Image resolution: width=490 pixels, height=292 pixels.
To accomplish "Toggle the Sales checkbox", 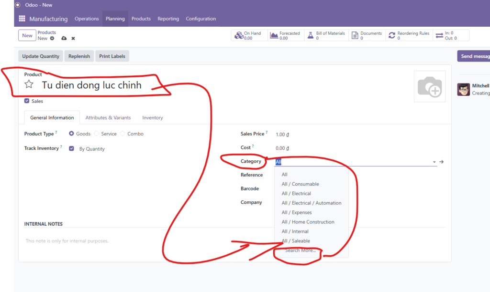I will tap(27, 101).
